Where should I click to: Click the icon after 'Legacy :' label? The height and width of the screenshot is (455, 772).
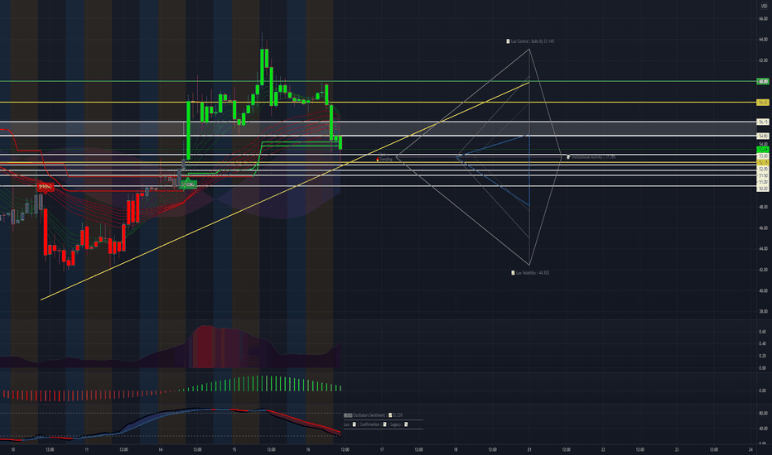pos(406,424)
